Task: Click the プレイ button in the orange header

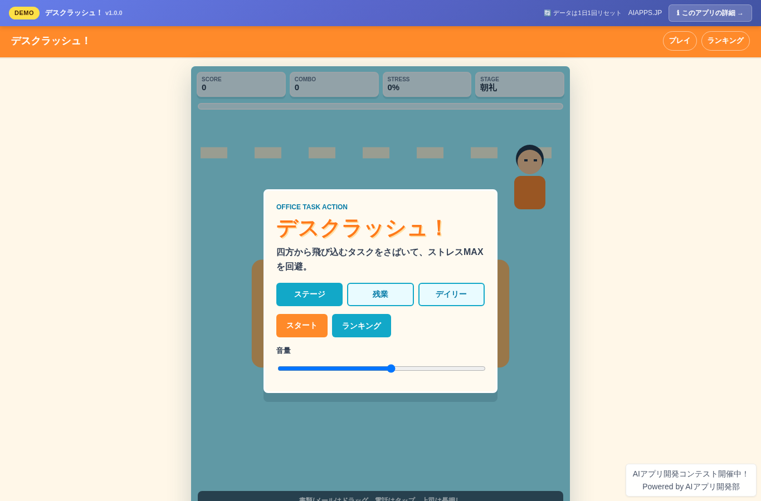Action: [x=680, y=41]
